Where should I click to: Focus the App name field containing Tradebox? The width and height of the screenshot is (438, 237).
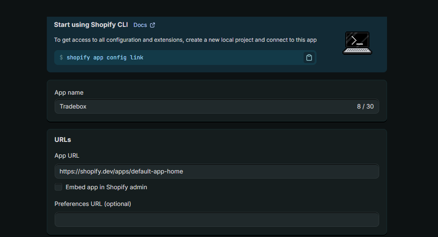pyautogui.click(x=204, y=107)
